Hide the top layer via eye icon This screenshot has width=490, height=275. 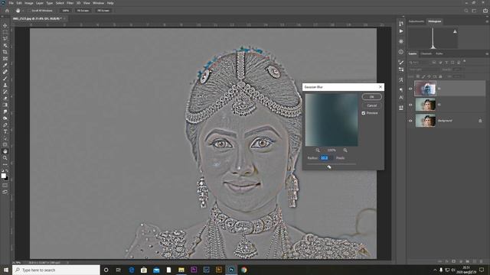pos(410,89)
